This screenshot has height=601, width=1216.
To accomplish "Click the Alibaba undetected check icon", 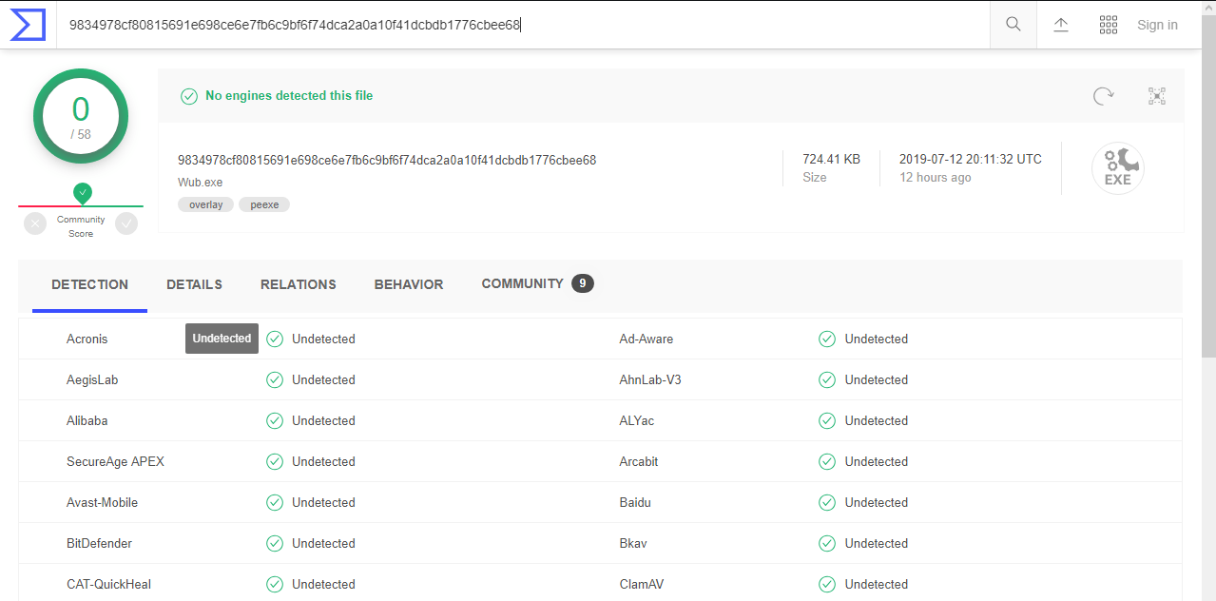I will (x=275, y=420).
